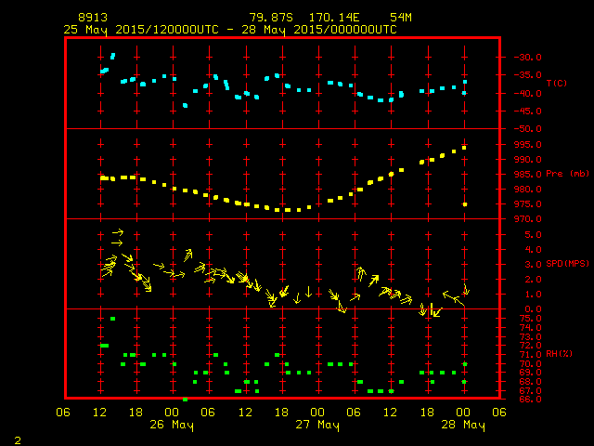Viewport: 594px width, 446px height.
Task: Click the 66.0 humidity tick label
Action: point(530,399)
